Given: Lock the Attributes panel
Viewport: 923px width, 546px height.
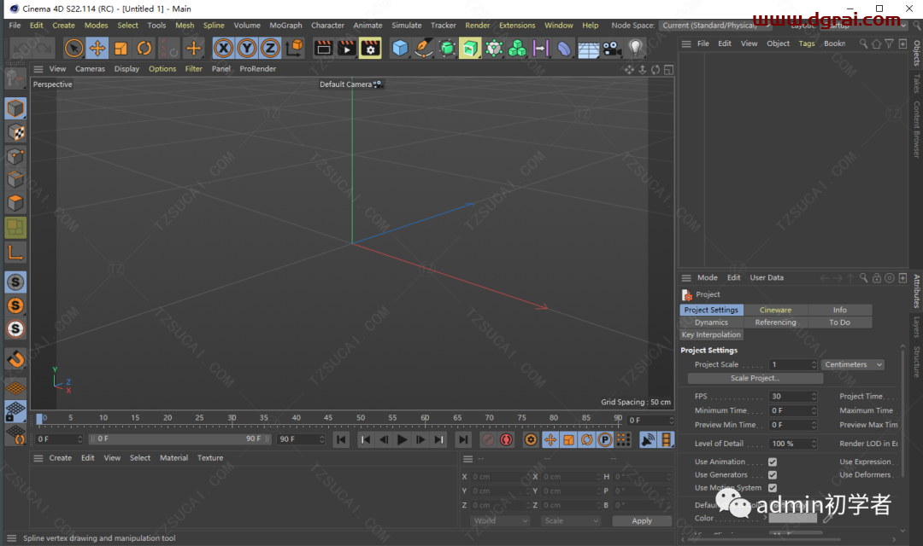Looking at the screenshot, I should click(x=877, y=278).
